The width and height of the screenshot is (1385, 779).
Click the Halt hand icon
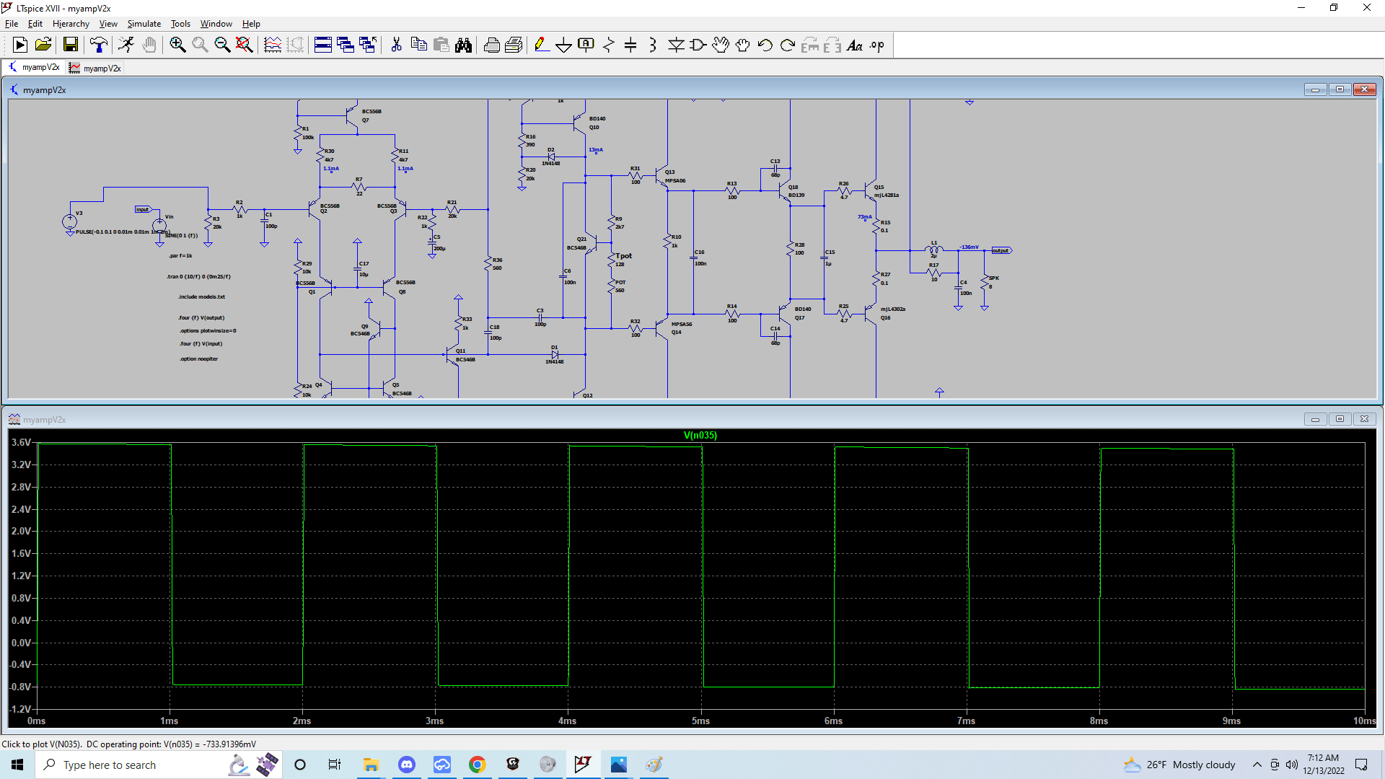pyautogui.click(x=149, y=45)
